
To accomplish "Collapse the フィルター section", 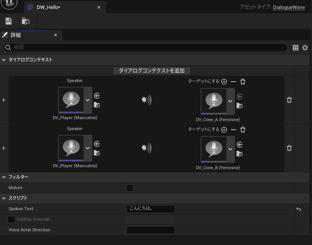I will (x=4, y=177).
